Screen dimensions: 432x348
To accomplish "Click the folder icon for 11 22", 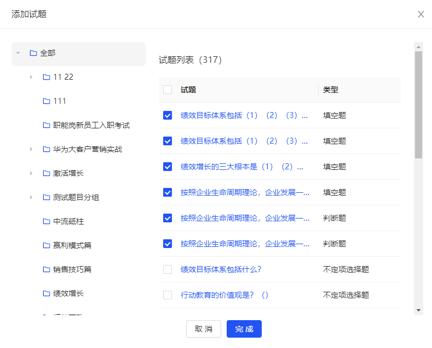I will click(x=47, y=77).
